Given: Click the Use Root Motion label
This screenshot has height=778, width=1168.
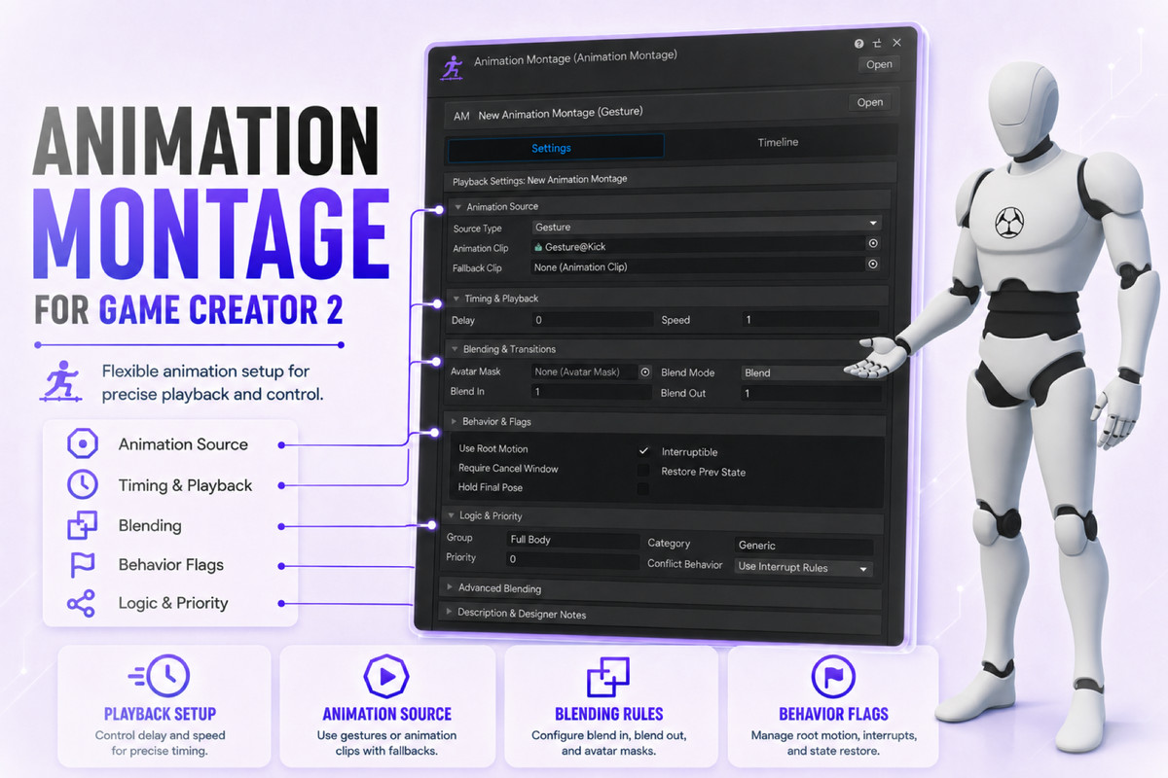Looking at the screenshot, I should coord(493,448).
